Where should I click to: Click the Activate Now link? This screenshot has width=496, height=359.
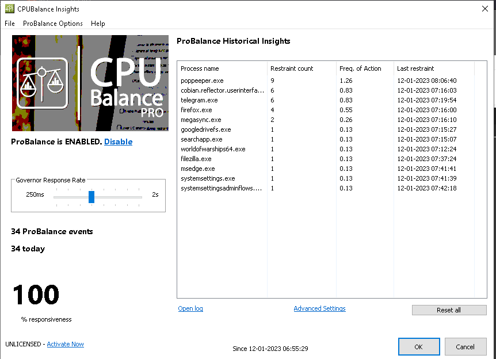(x=65, y=344)
